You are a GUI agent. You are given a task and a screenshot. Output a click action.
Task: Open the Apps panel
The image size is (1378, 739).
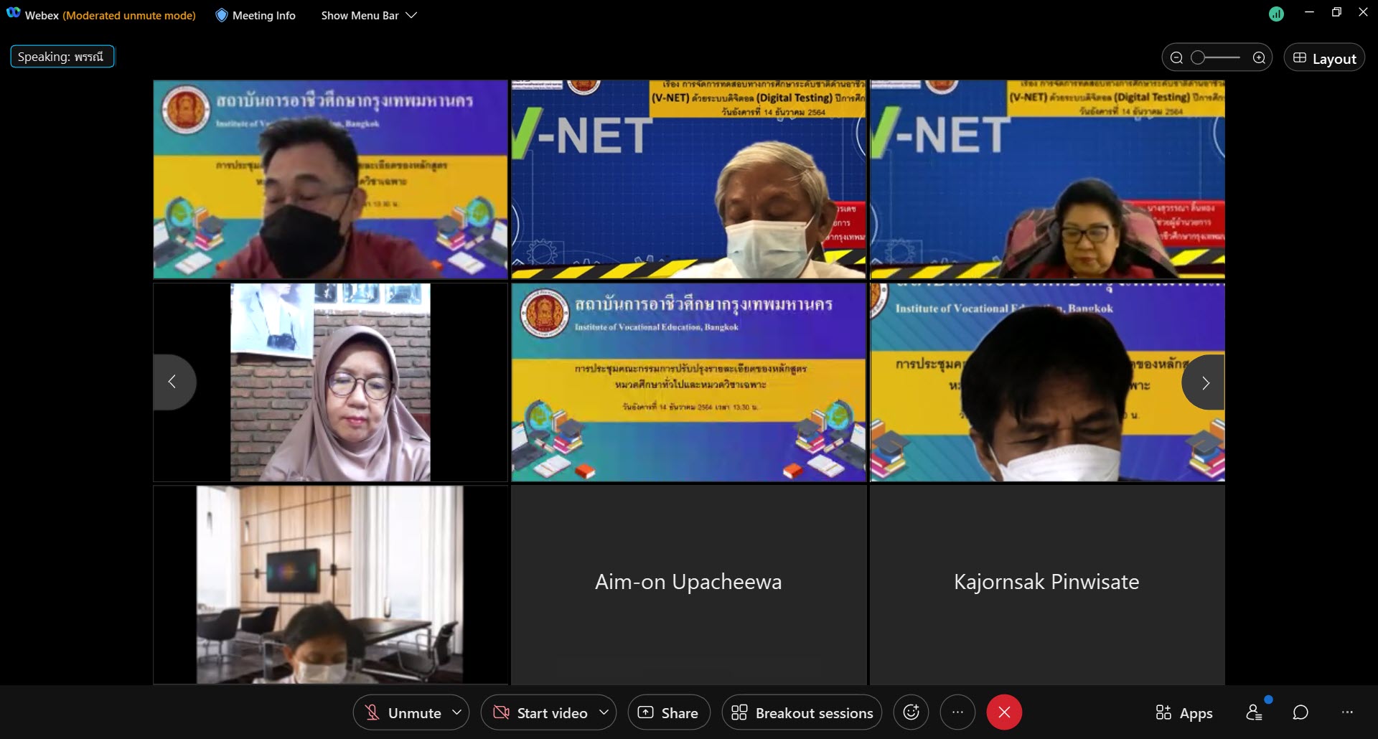tap(1184, 712)
